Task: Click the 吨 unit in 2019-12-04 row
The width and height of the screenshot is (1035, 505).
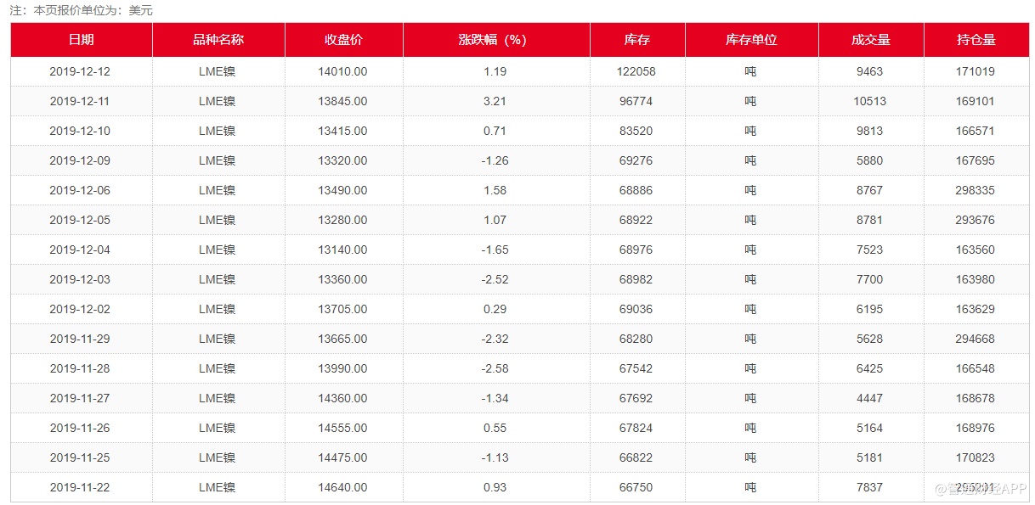Action: (750, 250)
